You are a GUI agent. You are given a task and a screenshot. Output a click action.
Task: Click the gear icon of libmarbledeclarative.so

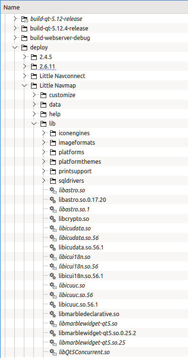pyautogui.click(x=53, y=314)
